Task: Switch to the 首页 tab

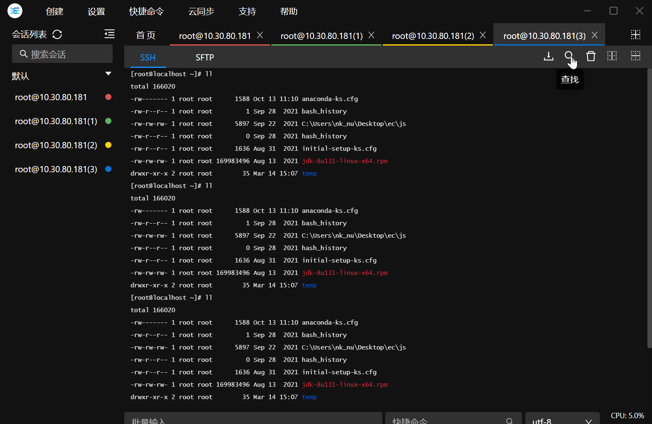Action: (146, 35)
